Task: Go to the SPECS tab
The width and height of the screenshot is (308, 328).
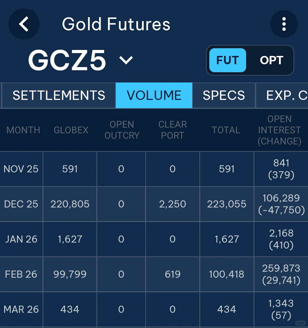Action: (224, 95)
